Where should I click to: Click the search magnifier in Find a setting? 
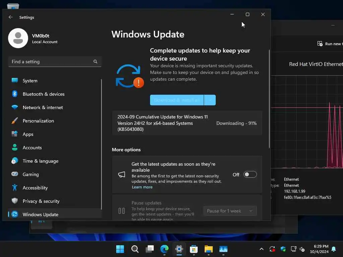click(95, 62)
